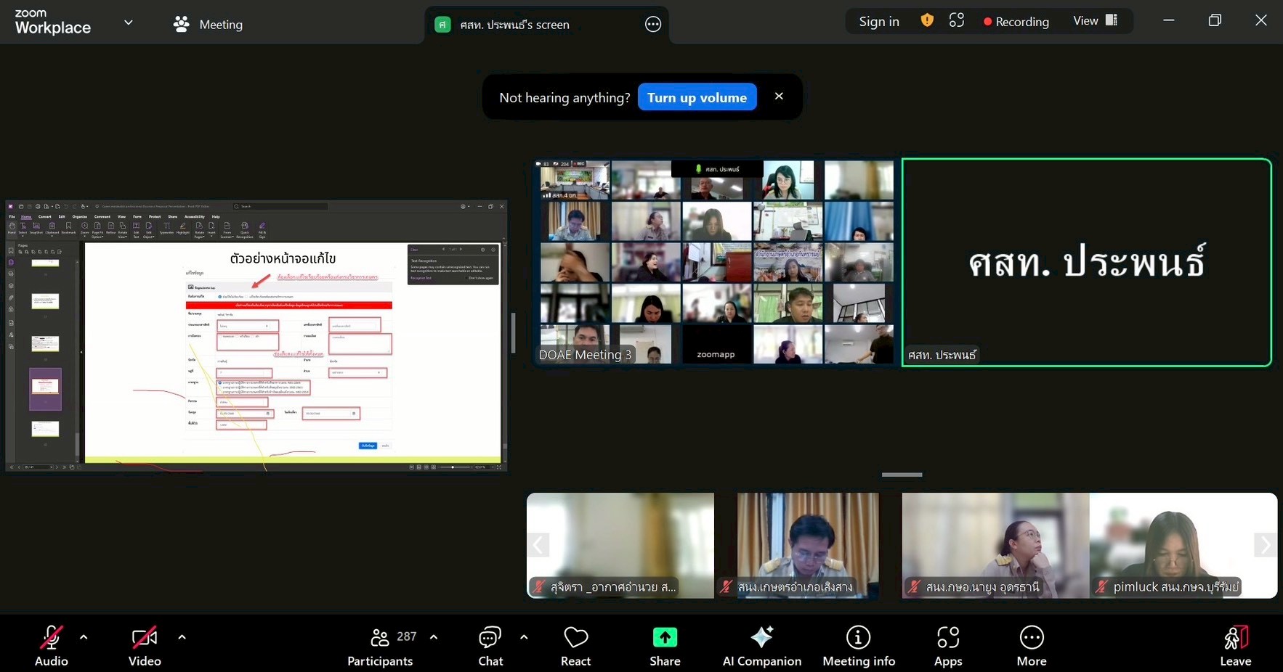
Task: Click the Turn up volume button
Action: [697, 97]
